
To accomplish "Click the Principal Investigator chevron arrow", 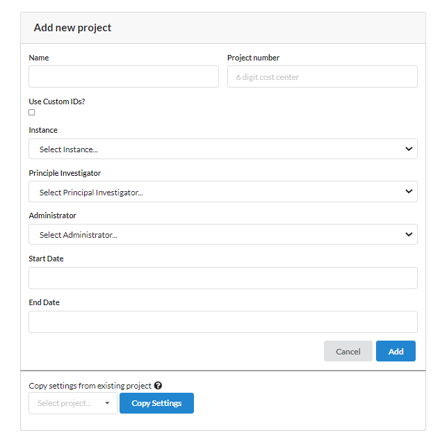I will [409, 192].
